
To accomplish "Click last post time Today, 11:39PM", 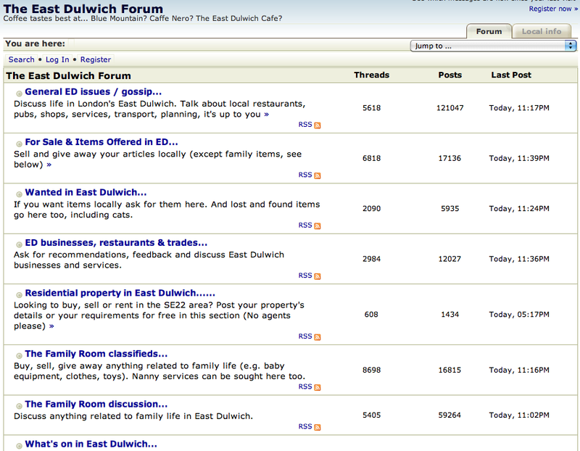I will 519,158.
